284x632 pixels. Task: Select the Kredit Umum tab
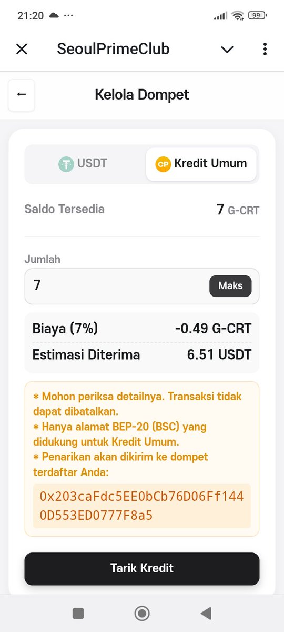click(201, 164)
